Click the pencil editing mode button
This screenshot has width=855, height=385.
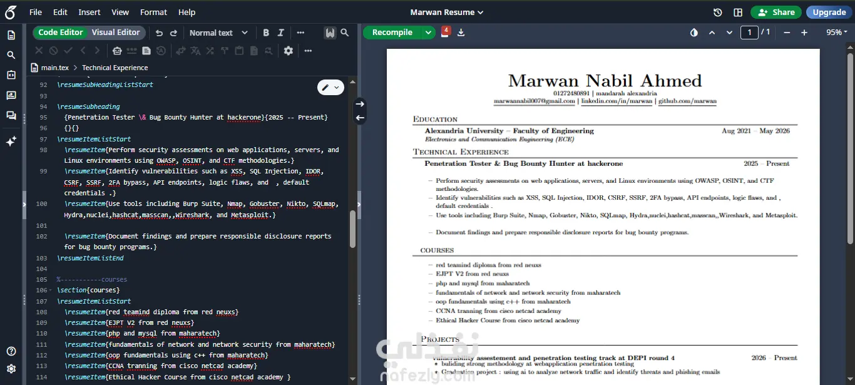point(331,88)
